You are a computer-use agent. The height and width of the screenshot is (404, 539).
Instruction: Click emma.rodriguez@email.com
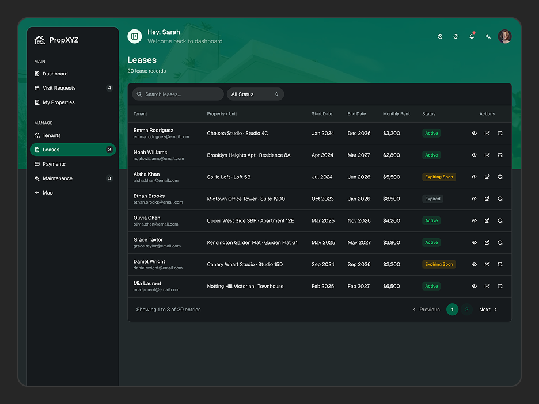pyautogui.click(x=161, y=137)
